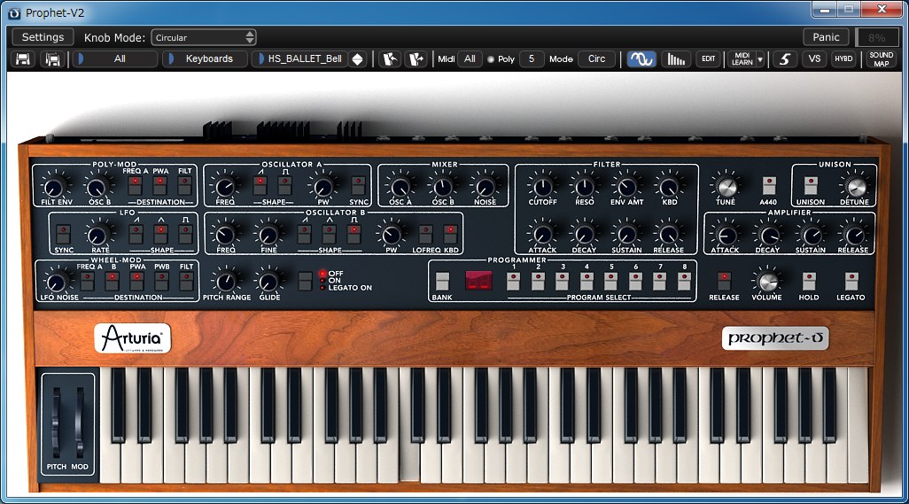Activate the waveform chorus icon

tap(641, 59)
